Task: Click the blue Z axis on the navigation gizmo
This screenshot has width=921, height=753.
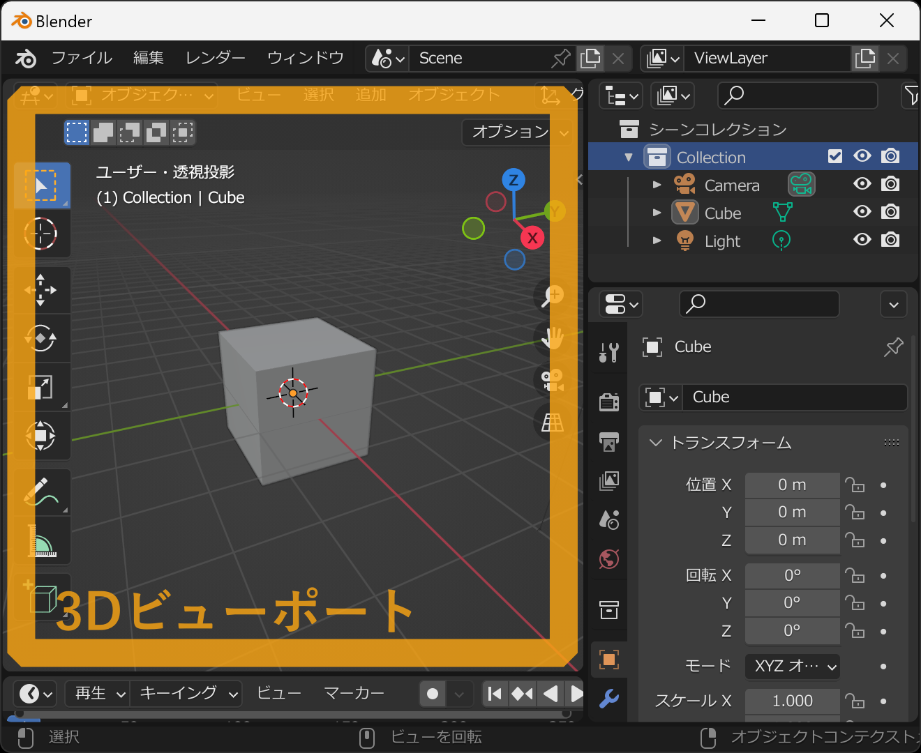Action: point(514,180)
